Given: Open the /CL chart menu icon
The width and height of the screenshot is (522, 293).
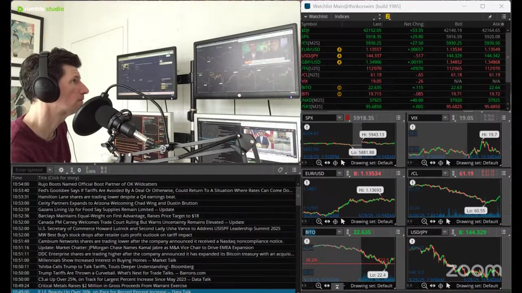Looking at the screenshot, I should pos(504,173).
